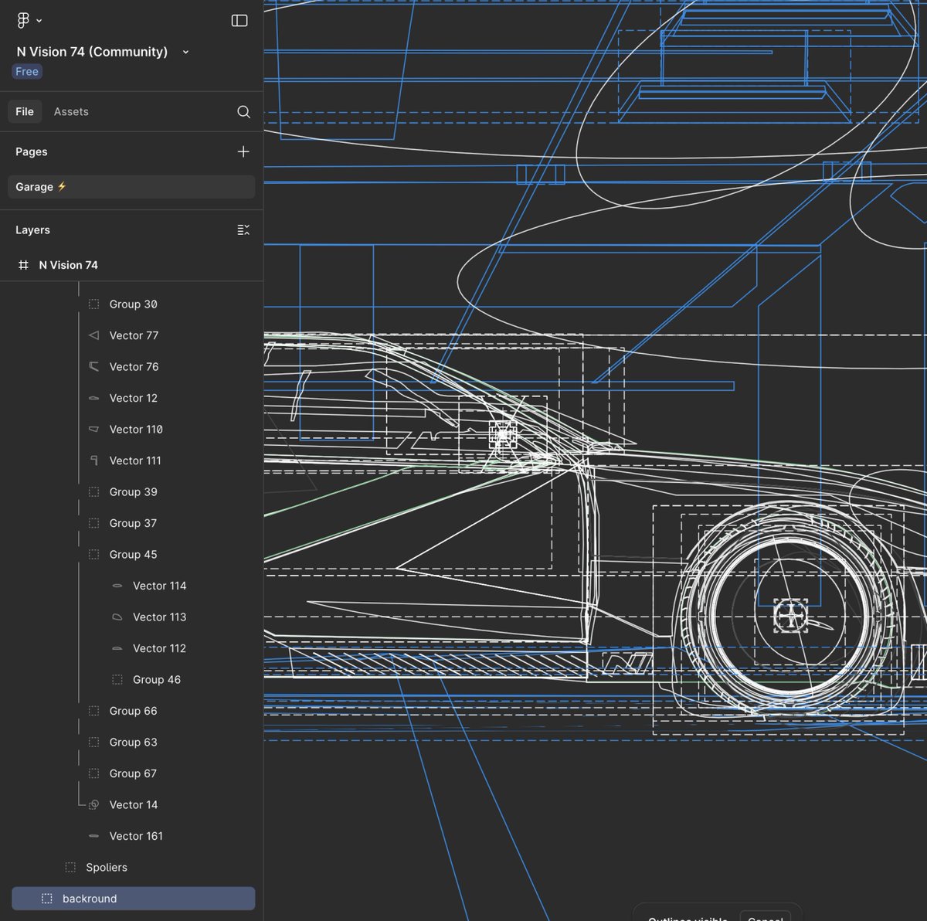Select the Spoliers layer in the layers panel

pos(106,867)
